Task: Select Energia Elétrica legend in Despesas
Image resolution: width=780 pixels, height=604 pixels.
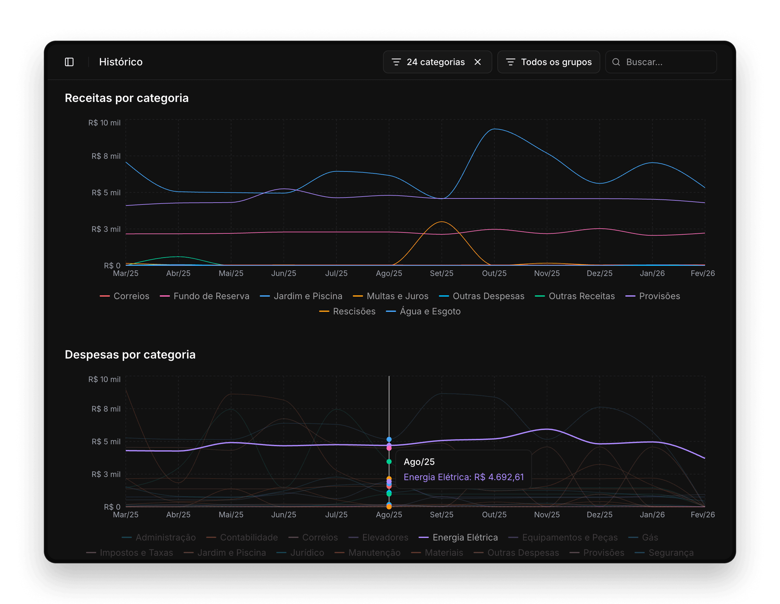Action: coord(465,538)
